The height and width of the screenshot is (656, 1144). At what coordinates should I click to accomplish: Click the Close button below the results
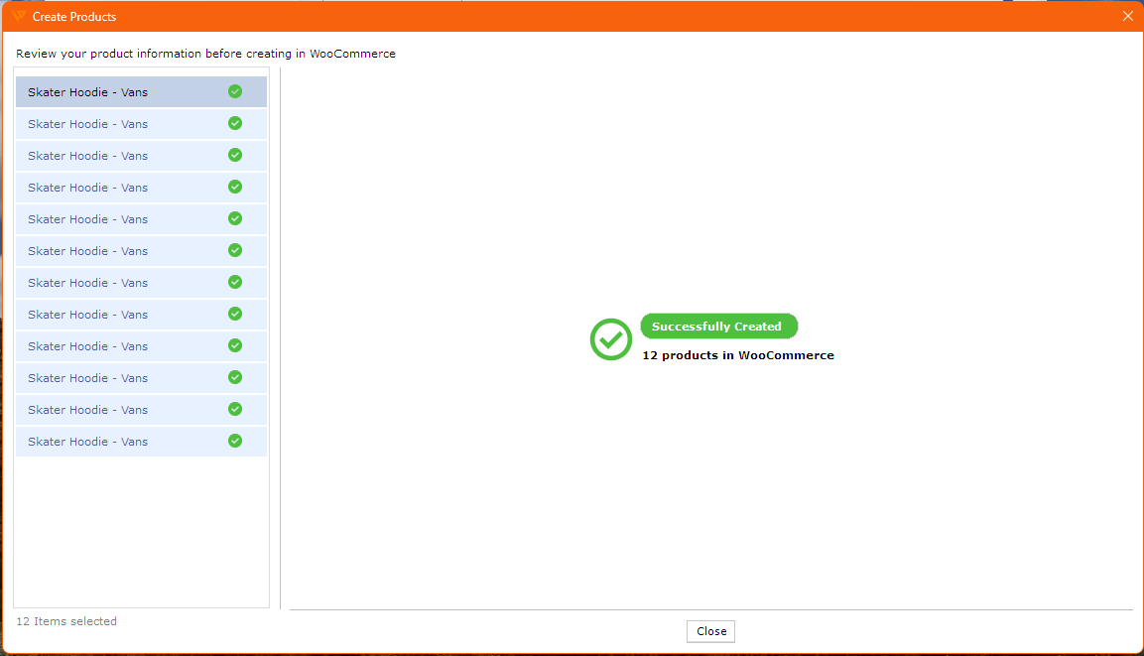point(710,631)
